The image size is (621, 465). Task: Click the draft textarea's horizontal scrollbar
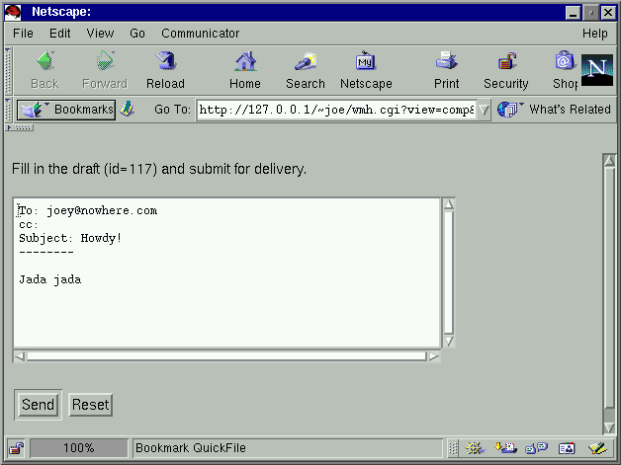(x=226, y=355)
